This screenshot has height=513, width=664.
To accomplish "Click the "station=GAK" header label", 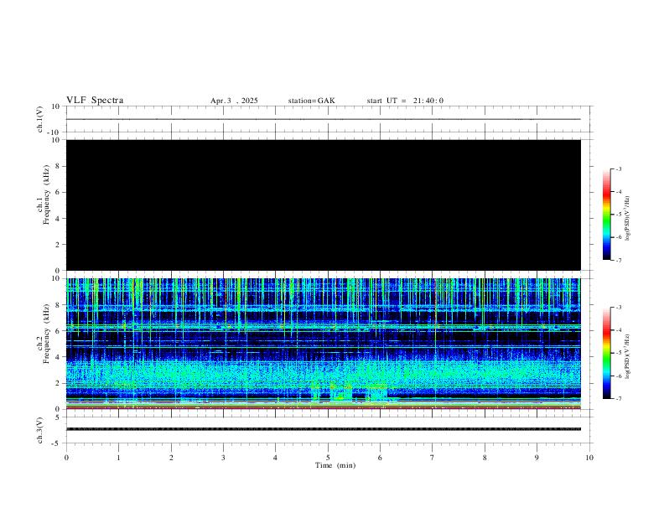I will tap(312, 101).
